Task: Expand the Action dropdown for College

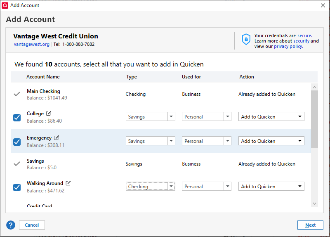Action: point(300,117)
